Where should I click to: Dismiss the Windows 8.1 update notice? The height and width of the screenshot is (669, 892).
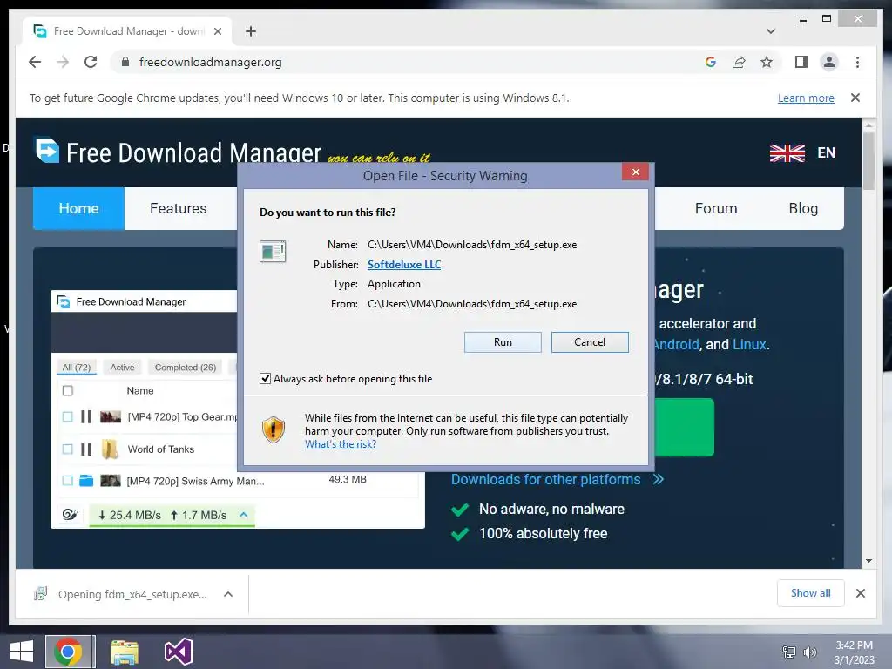(855, 98)
